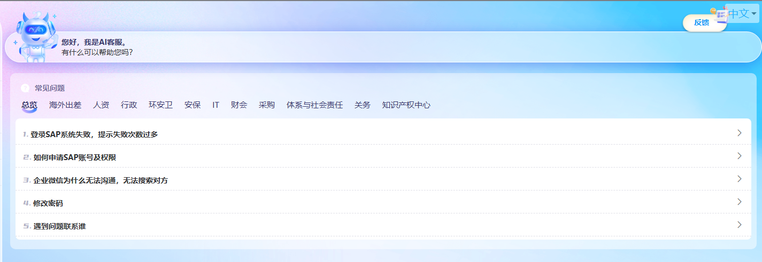Open question 登录SAP系统失败，提示失败次数过多
Image resolution: width=762 pixels, height=262 pixels.
coord(383,134)
